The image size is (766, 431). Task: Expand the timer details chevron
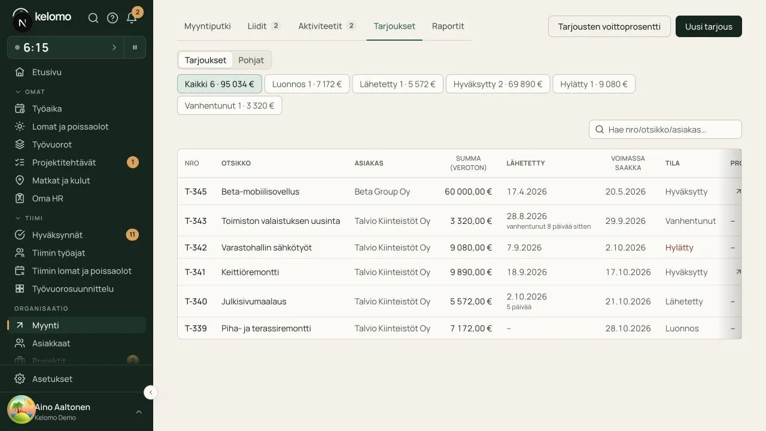[114, 47]
